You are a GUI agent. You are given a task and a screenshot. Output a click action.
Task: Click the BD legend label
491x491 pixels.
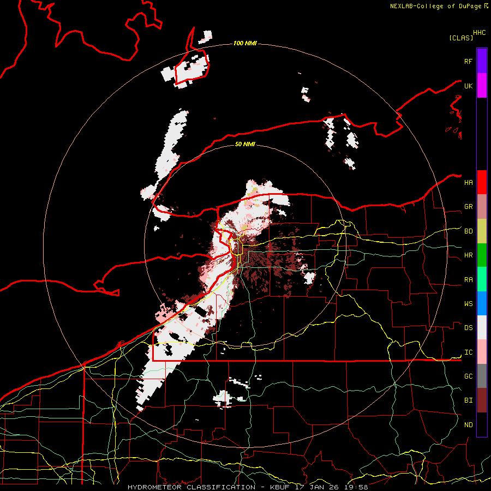468,231
